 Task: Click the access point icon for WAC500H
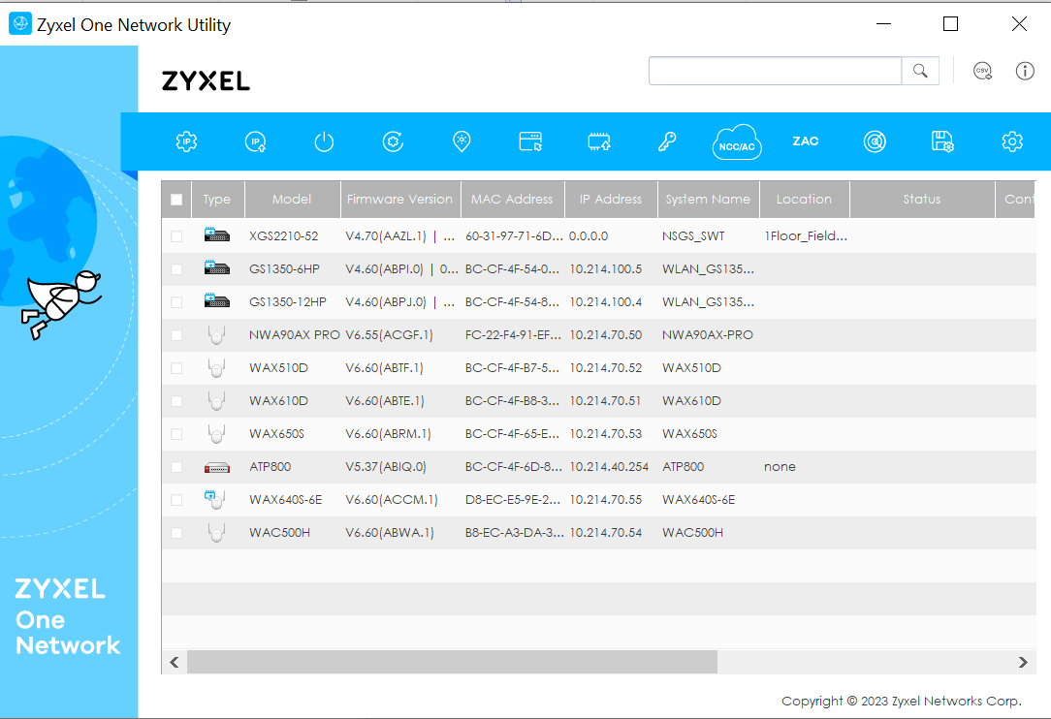[x=216, y=533]
